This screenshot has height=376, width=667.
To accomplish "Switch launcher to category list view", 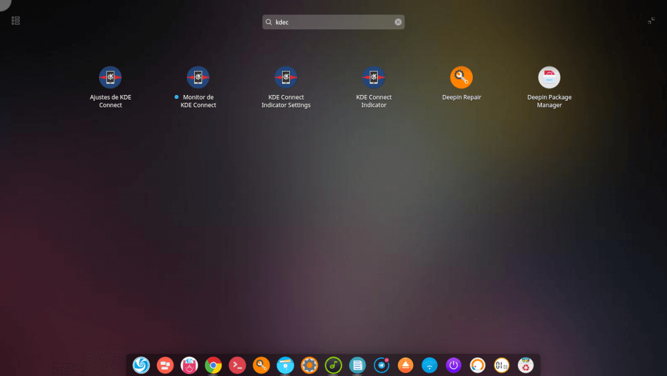I will (x=16, y=21).
